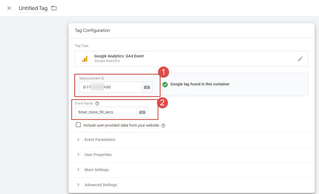This screenshot has width=319, height=194.
Task: Click help icon beside user-provided data option
Action: 163,125
